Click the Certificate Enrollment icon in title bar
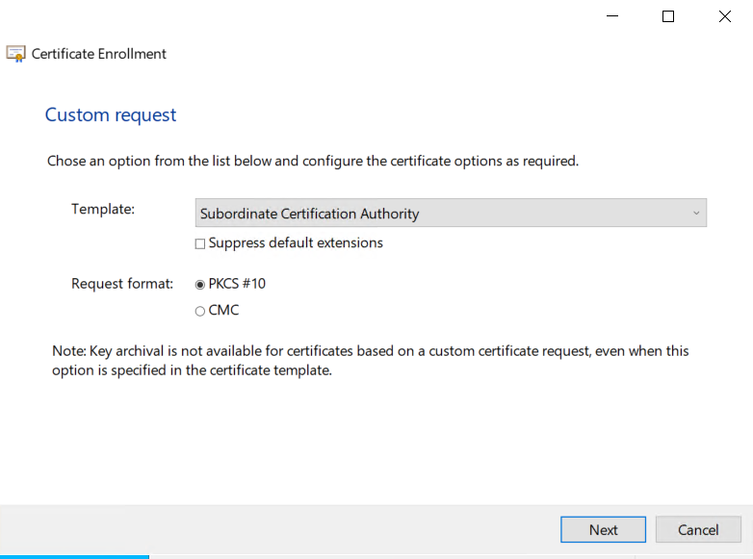753x559 pixels. pos(16,54)
